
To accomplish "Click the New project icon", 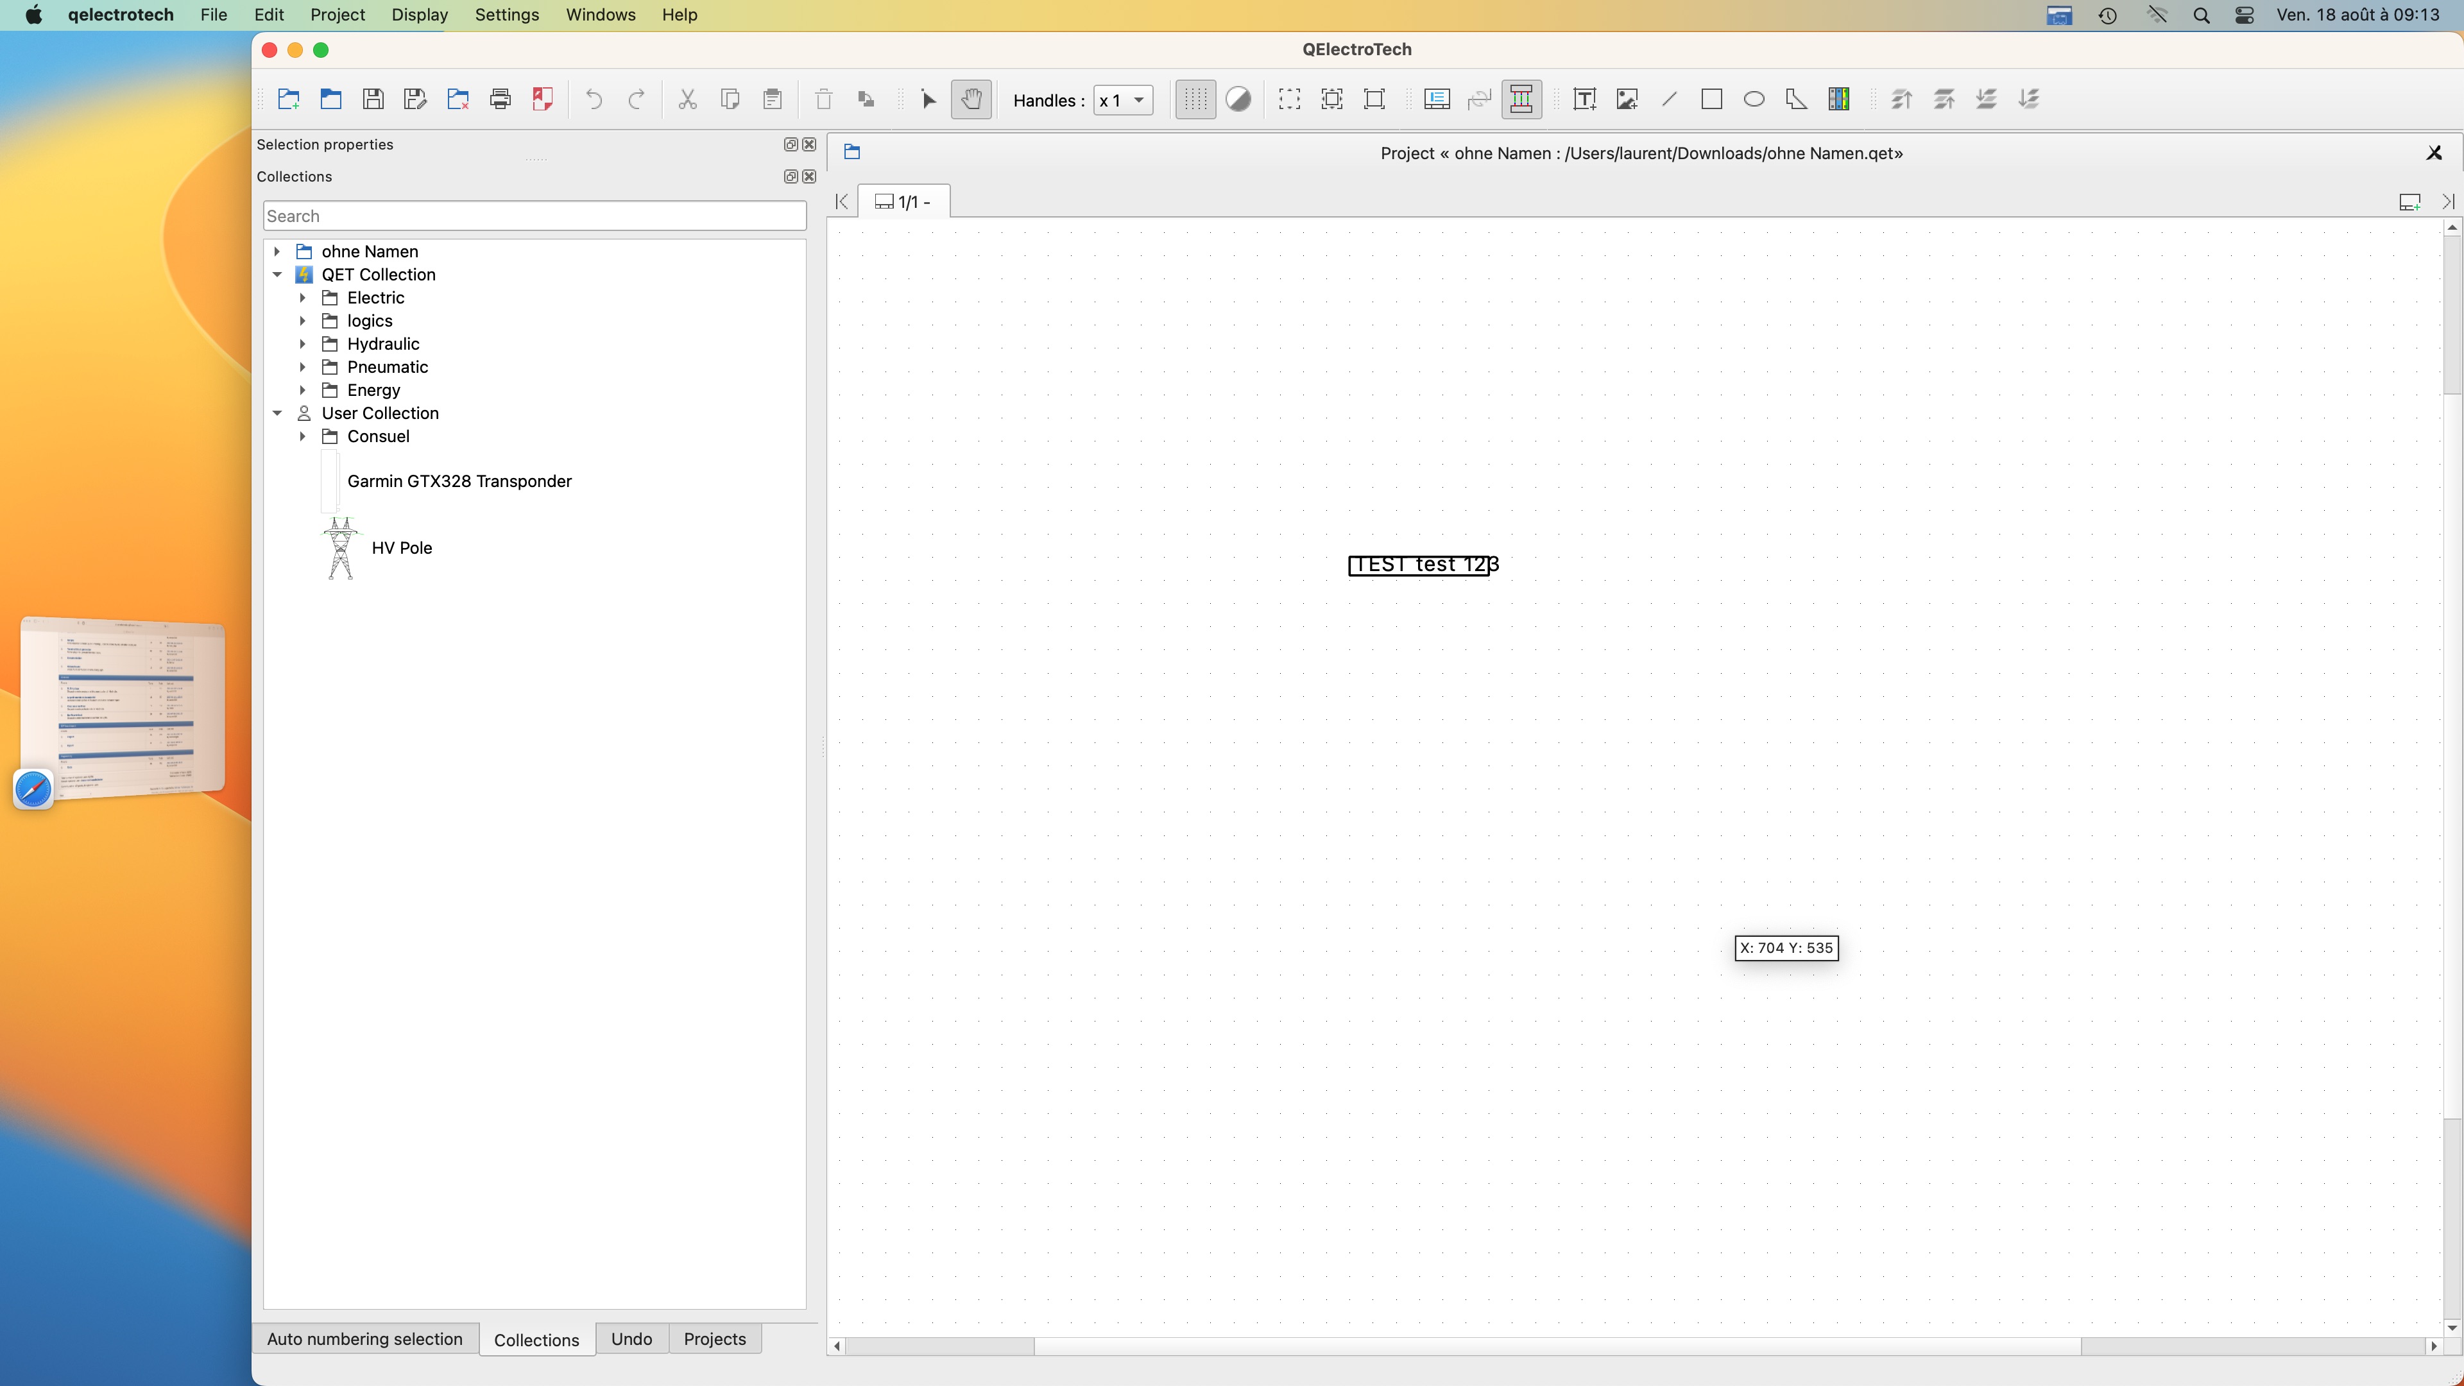I will coord(288,99).
